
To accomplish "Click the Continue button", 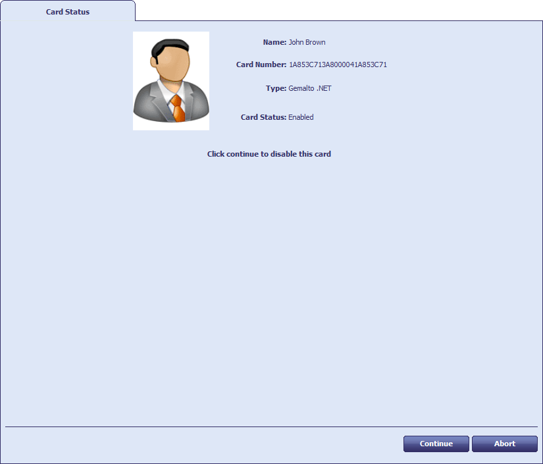I will click(x=436, y=444).
